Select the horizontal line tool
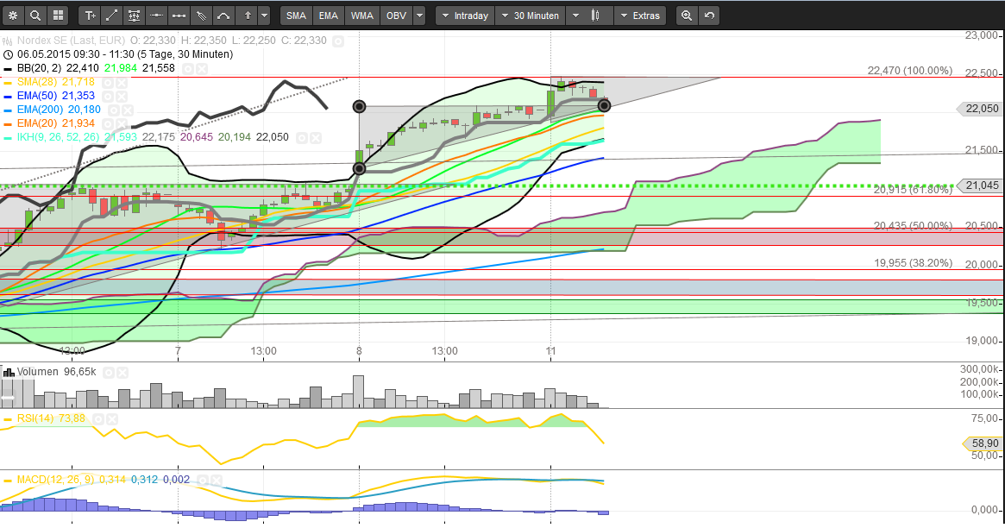The image size is (1005, 528). tap(156, 16)
